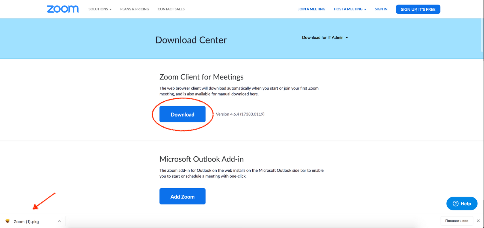Open the Help chat widget
The height and width of the screenshot is (228, 484).
click(x=462, y=203)
